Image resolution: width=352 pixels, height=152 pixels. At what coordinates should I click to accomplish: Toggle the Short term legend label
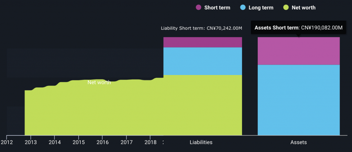pyautogui.click(x=217, y=8)
